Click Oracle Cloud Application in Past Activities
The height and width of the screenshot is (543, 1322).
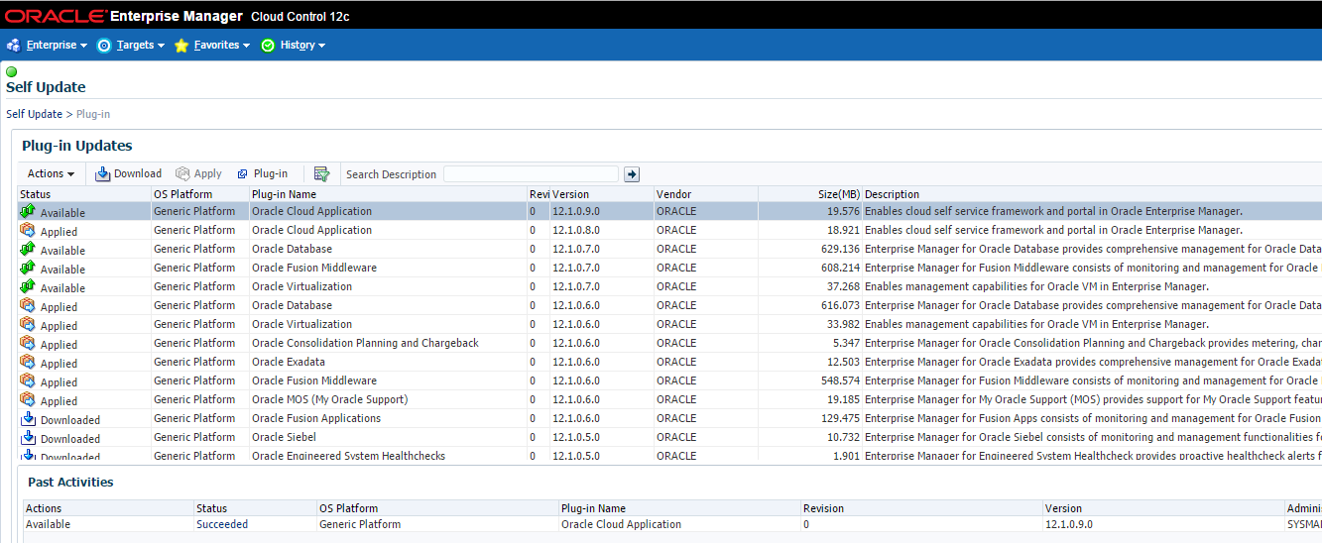(621, 524)
